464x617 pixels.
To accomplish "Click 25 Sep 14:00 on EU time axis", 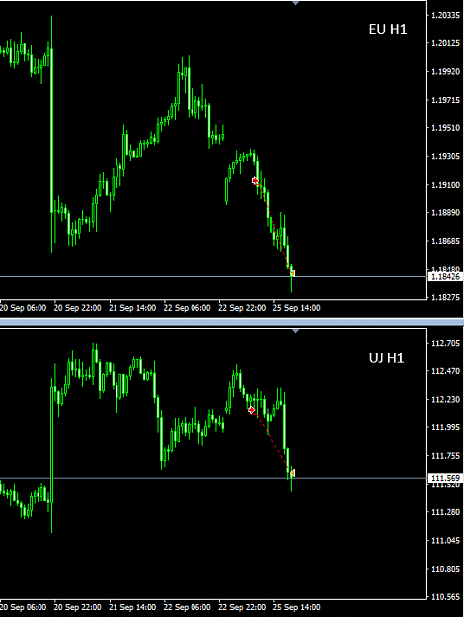I will [296, 308].
